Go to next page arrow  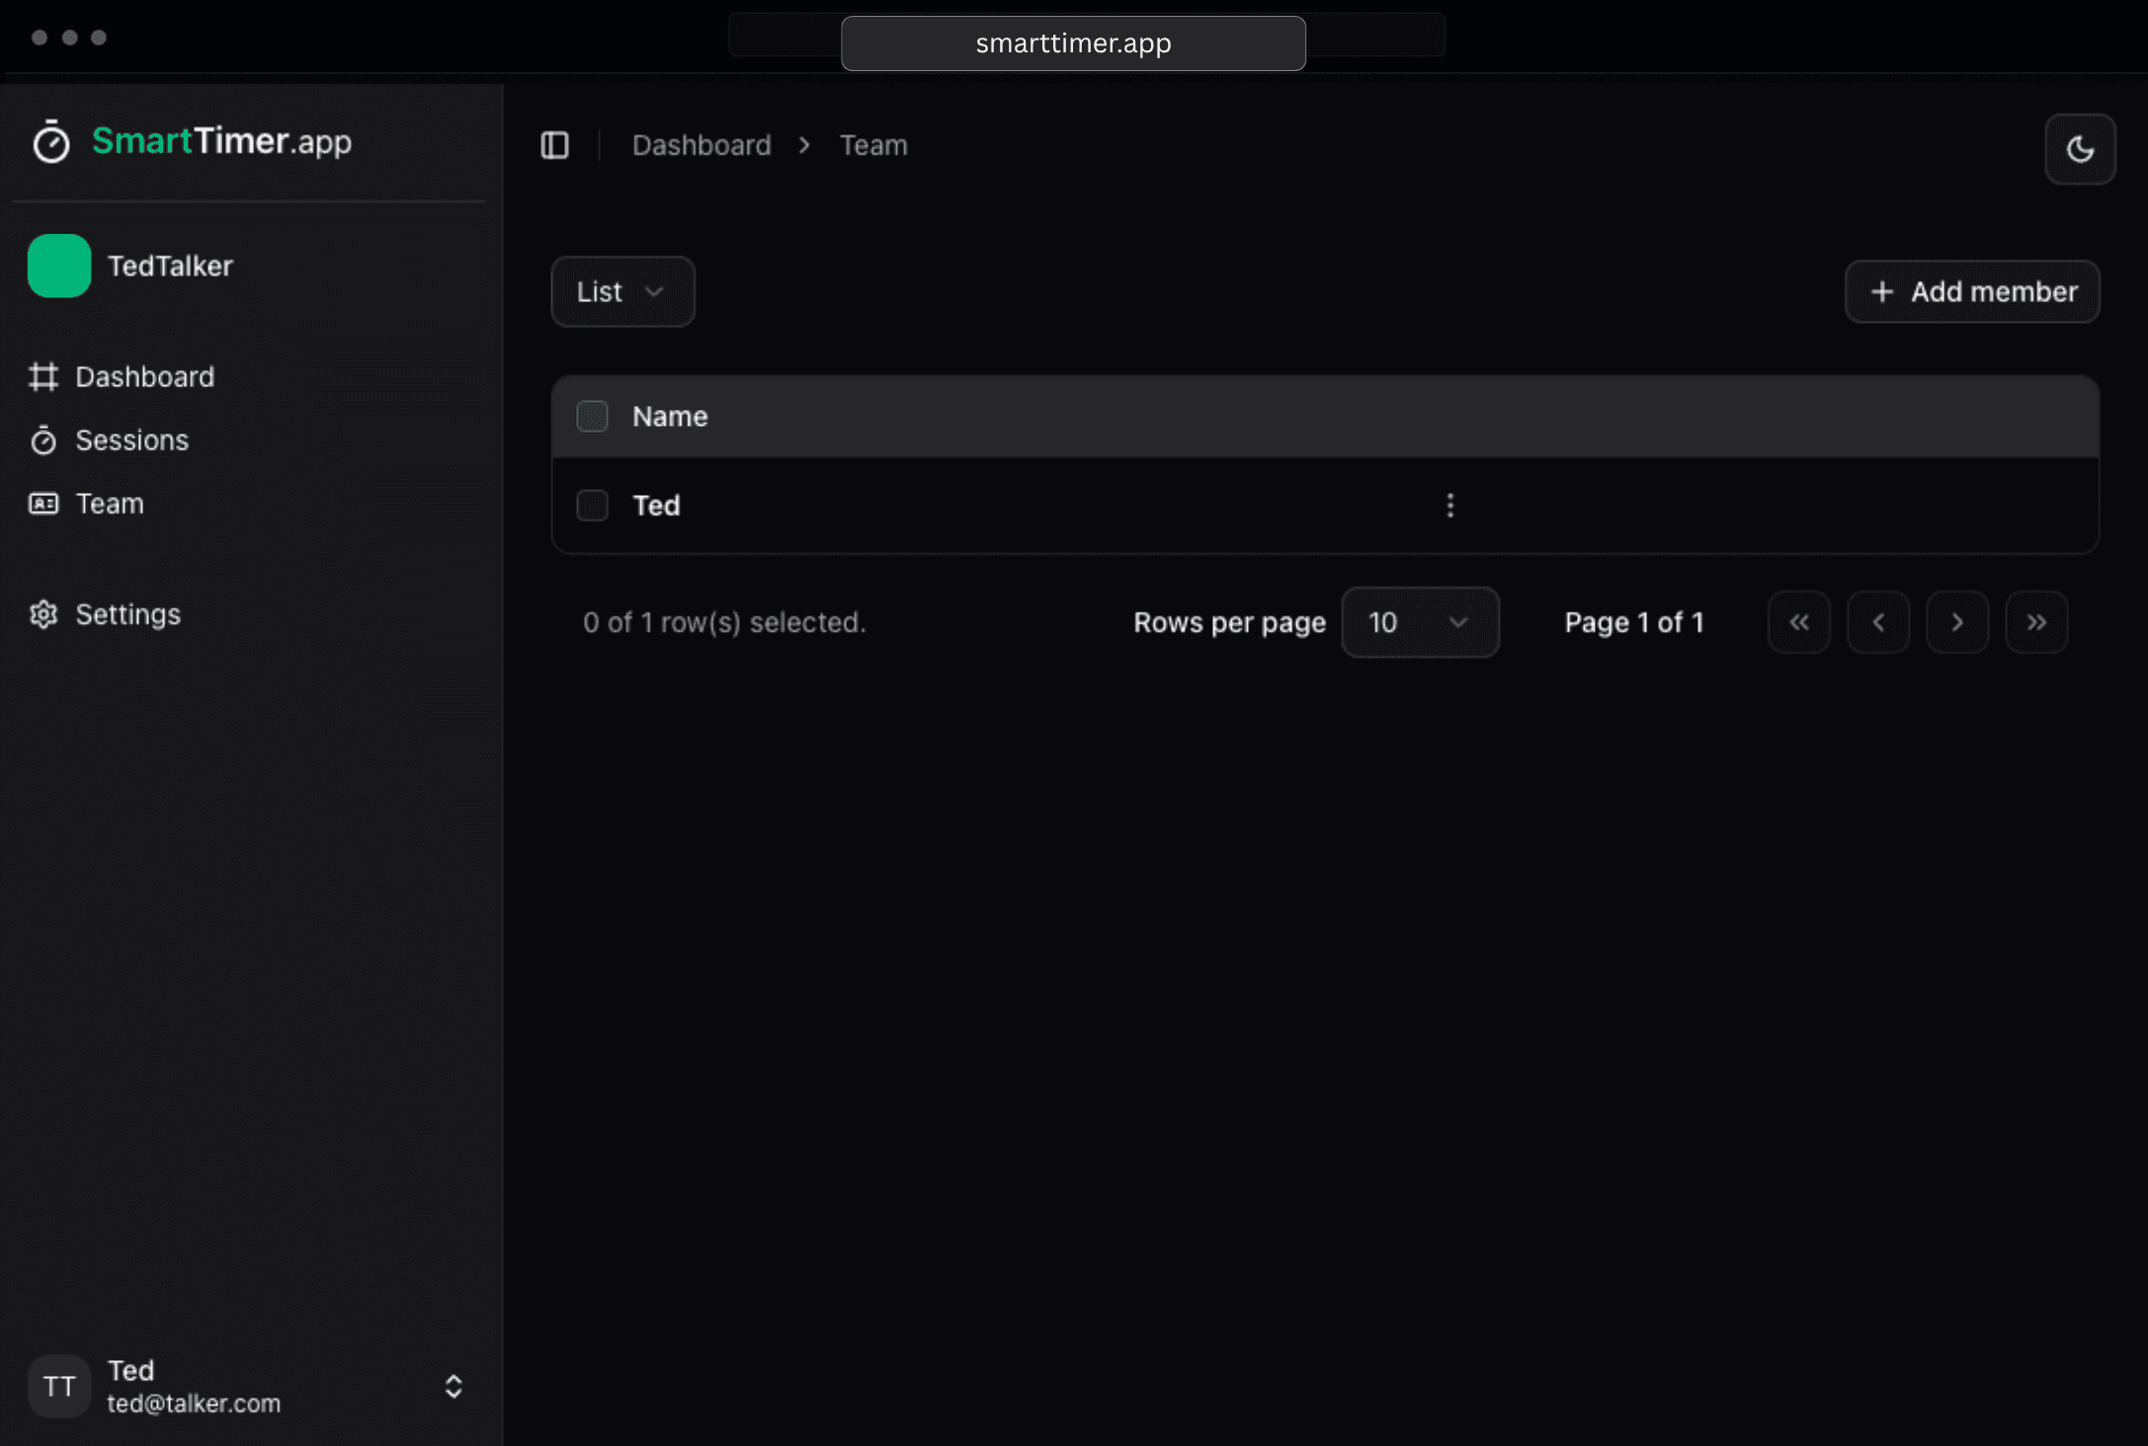[1956, 622]
